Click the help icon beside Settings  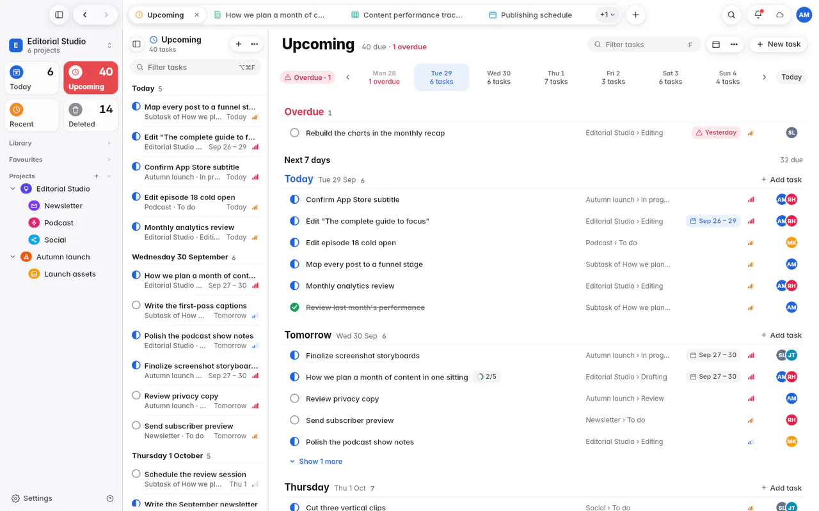(x=110, y=498)
